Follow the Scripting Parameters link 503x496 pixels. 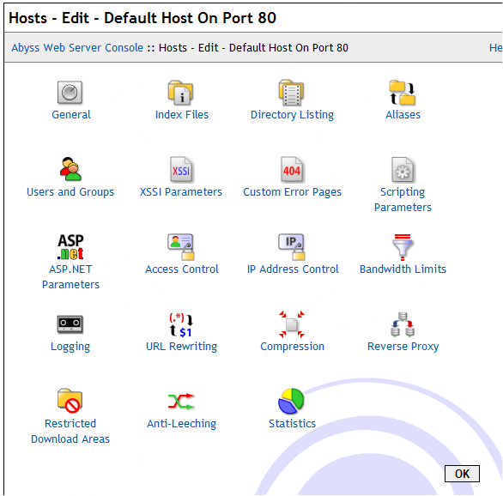coord(403,200)
